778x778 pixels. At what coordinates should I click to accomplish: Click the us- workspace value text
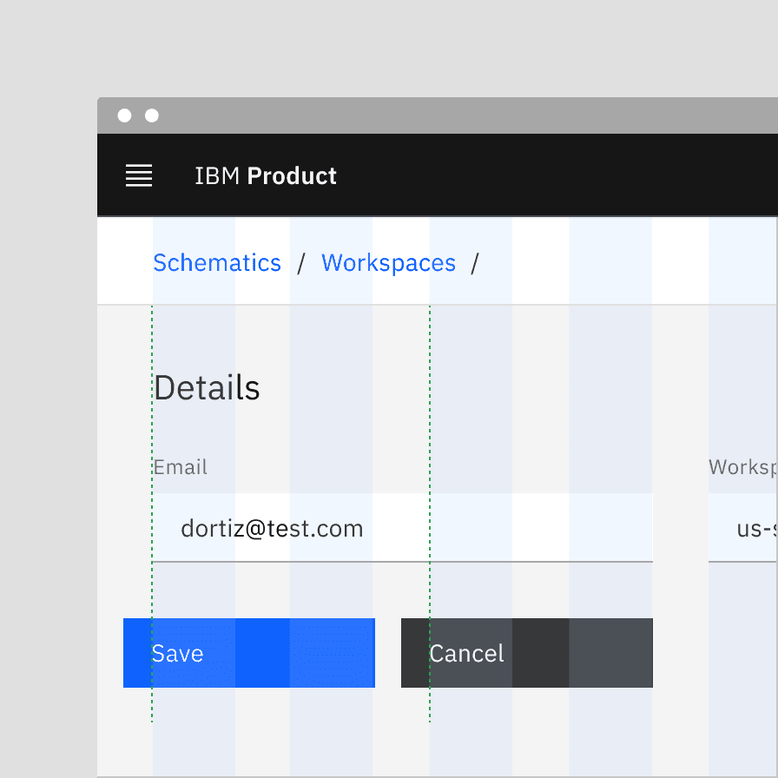[752, 530]
